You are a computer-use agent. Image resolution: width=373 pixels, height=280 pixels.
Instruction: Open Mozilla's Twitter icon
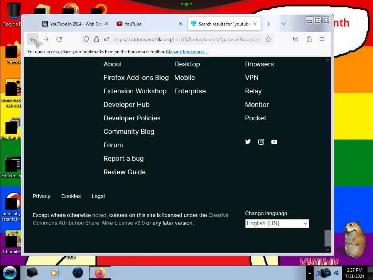click(248, 142)
